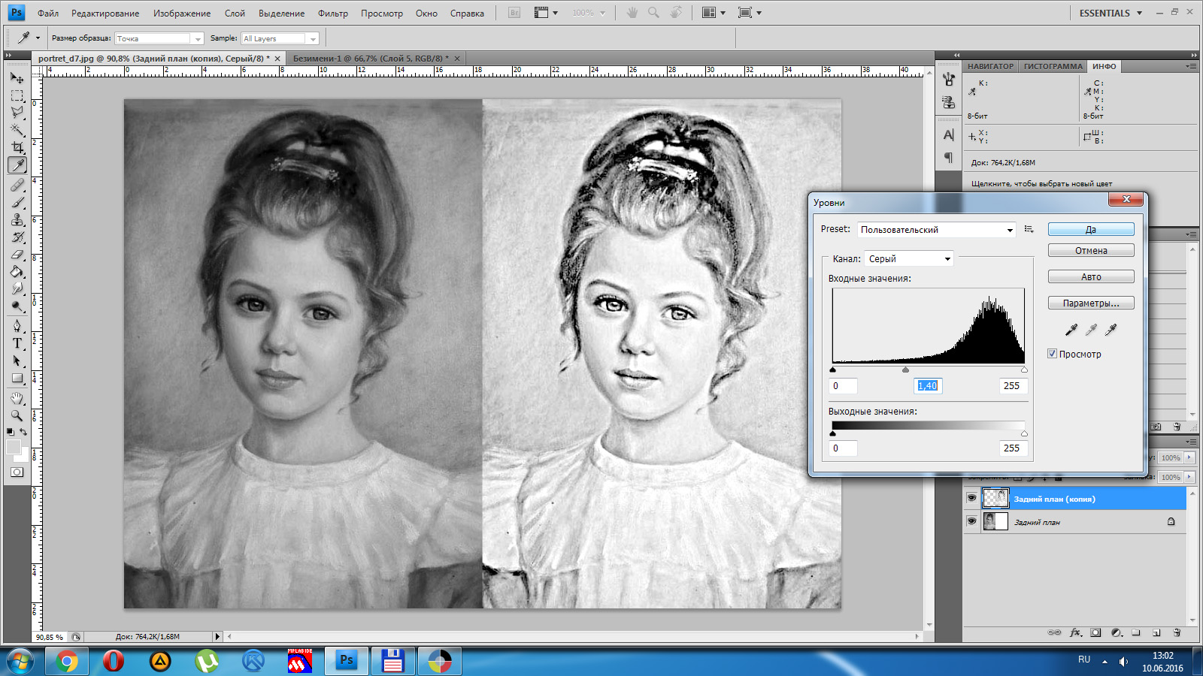
Task: Expand the Канал channel dropdown
Action: [x=909, y=258]
